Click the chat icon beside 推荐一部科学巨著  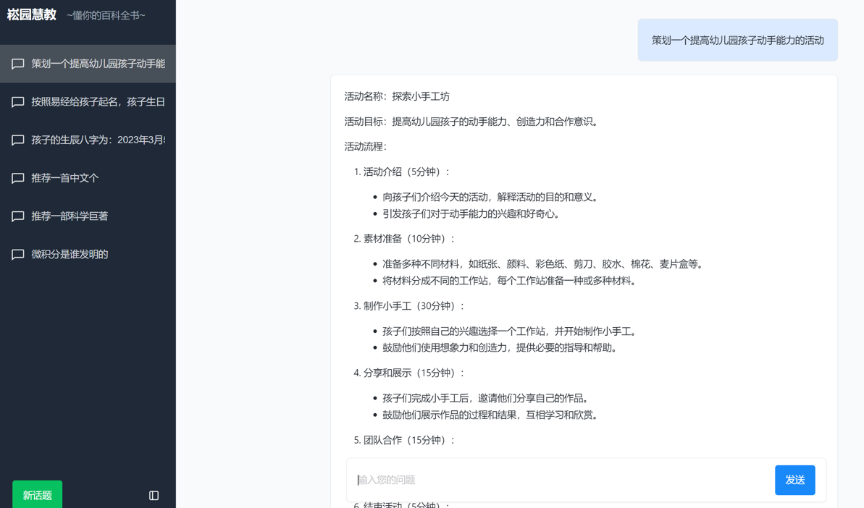tap(18, 216)
